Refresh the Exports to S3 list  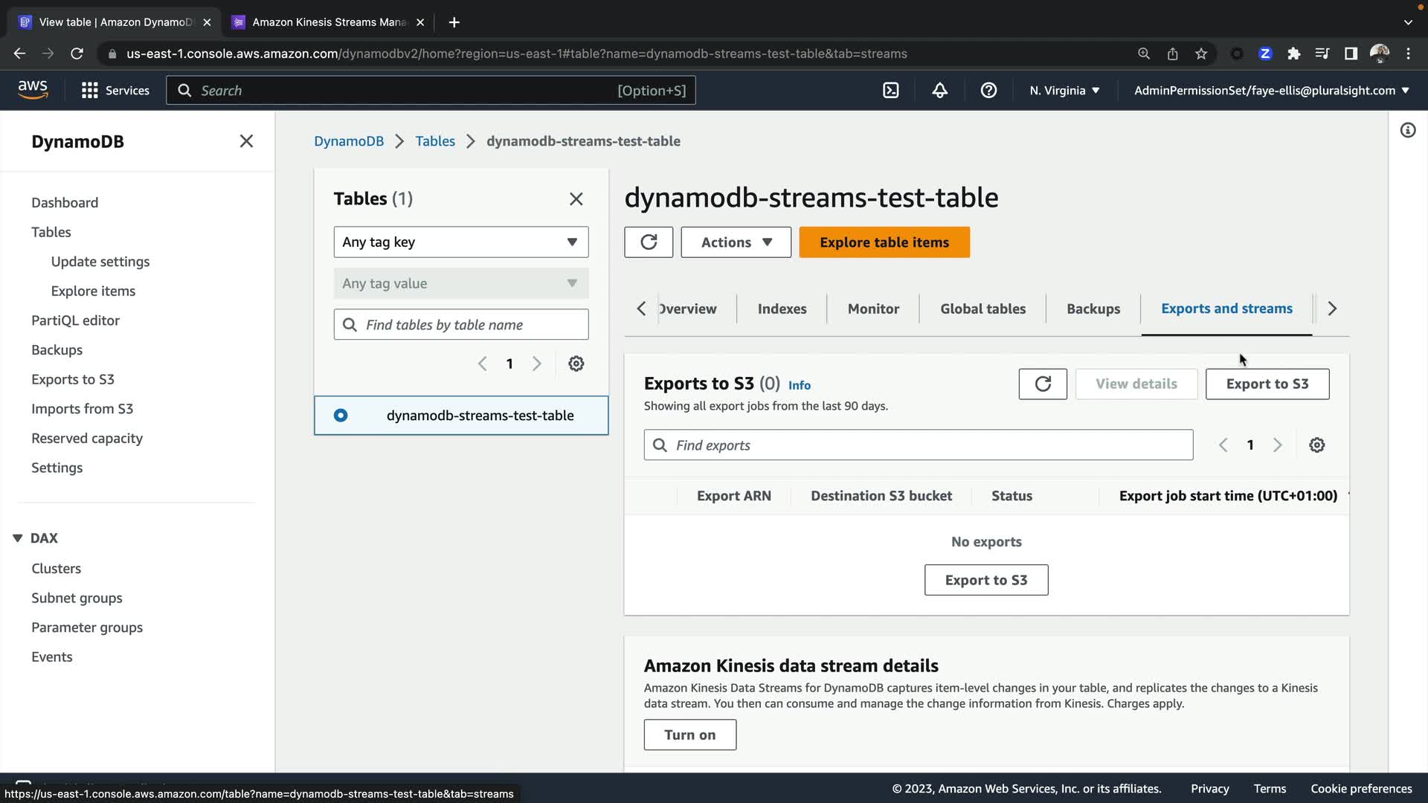[1043, 384]
